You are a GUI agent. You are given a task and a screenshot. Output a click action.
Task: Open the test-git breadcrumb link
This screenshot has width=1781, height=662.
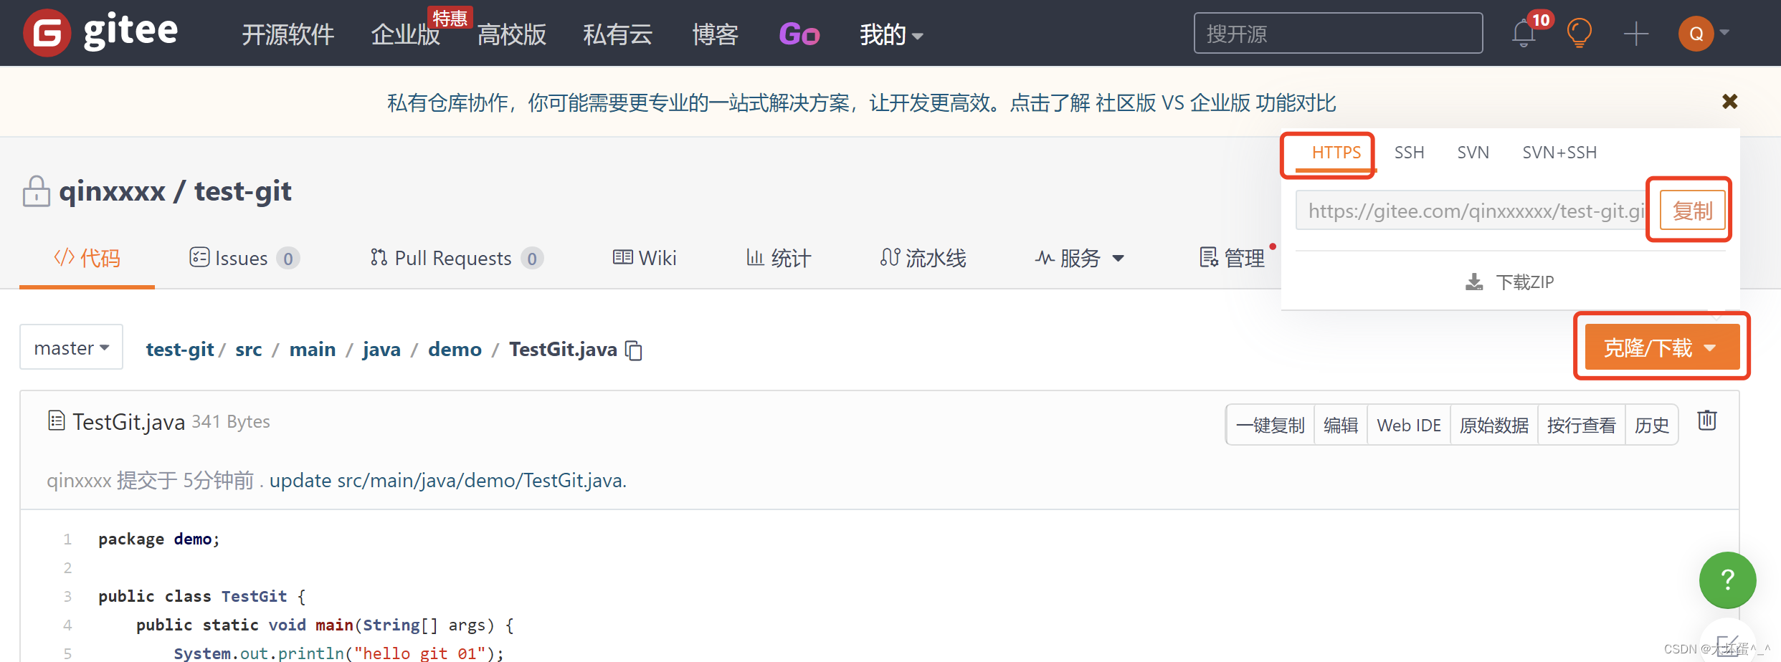point(180,349)
